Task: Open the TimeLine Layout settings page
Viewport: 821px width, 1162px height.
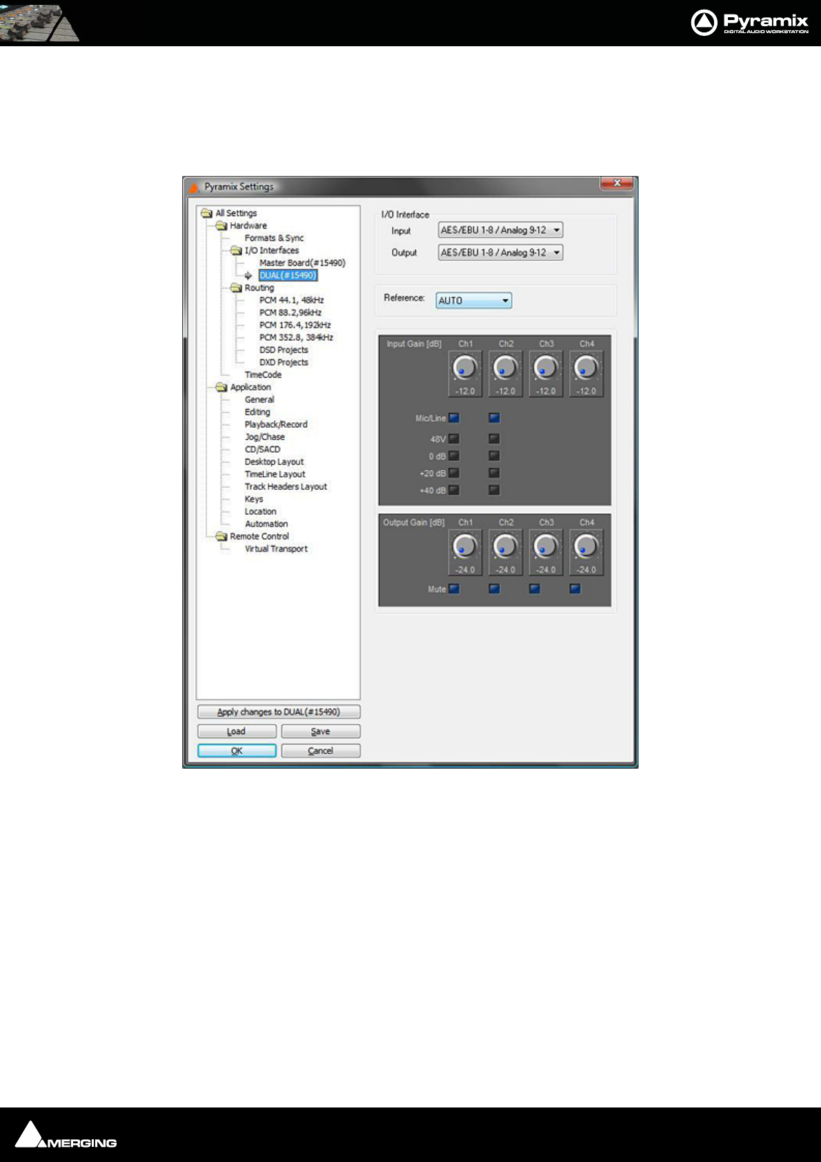Action: (275, 474)
